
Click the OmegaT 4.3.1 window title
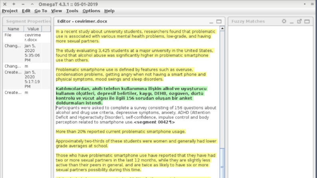tap(68, 4)
